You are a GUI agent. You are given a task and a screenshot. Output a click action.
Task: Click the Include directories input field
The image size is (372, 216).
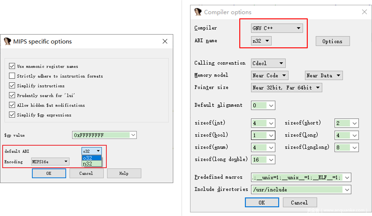click(x=297, y=190)
